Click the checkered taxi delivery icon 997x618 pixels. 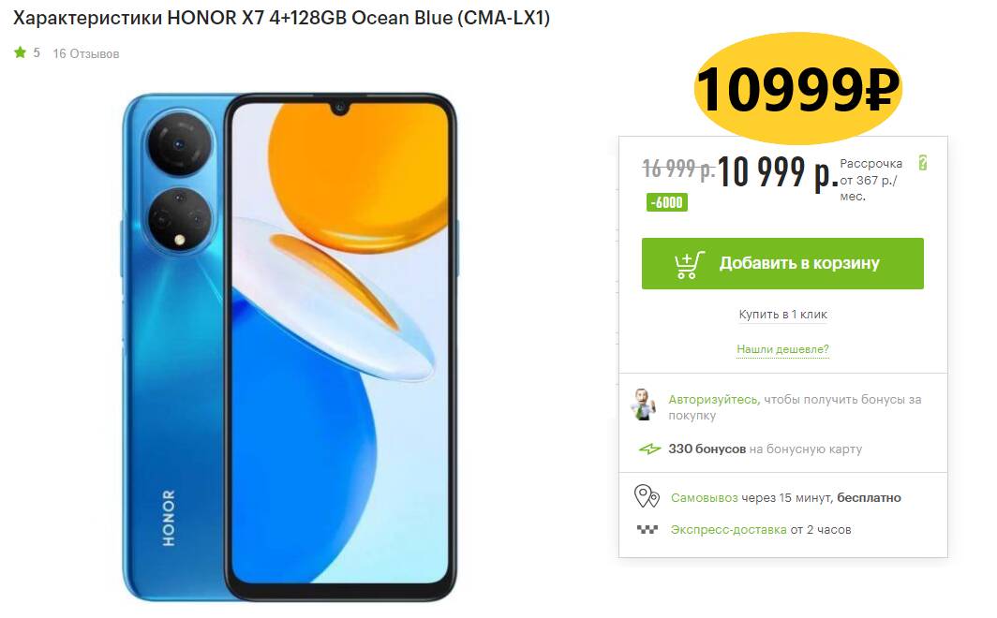[647, 529]
